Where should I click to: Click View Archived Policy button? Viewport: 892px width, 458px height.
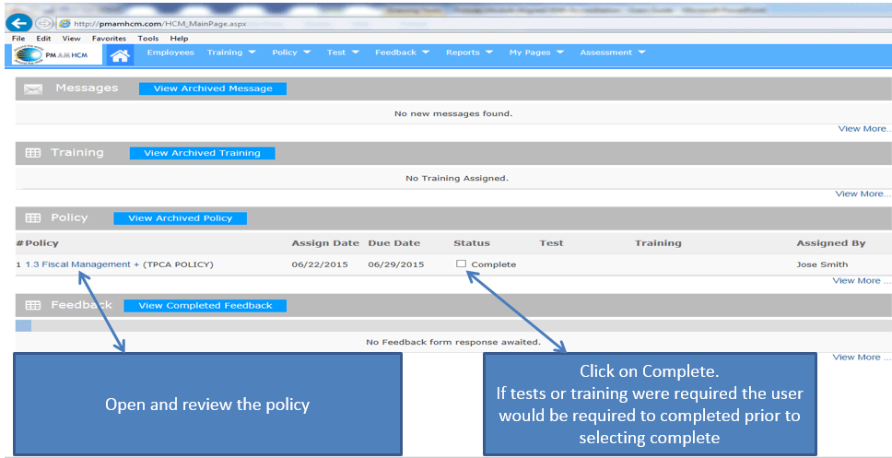tap(180, 218)
